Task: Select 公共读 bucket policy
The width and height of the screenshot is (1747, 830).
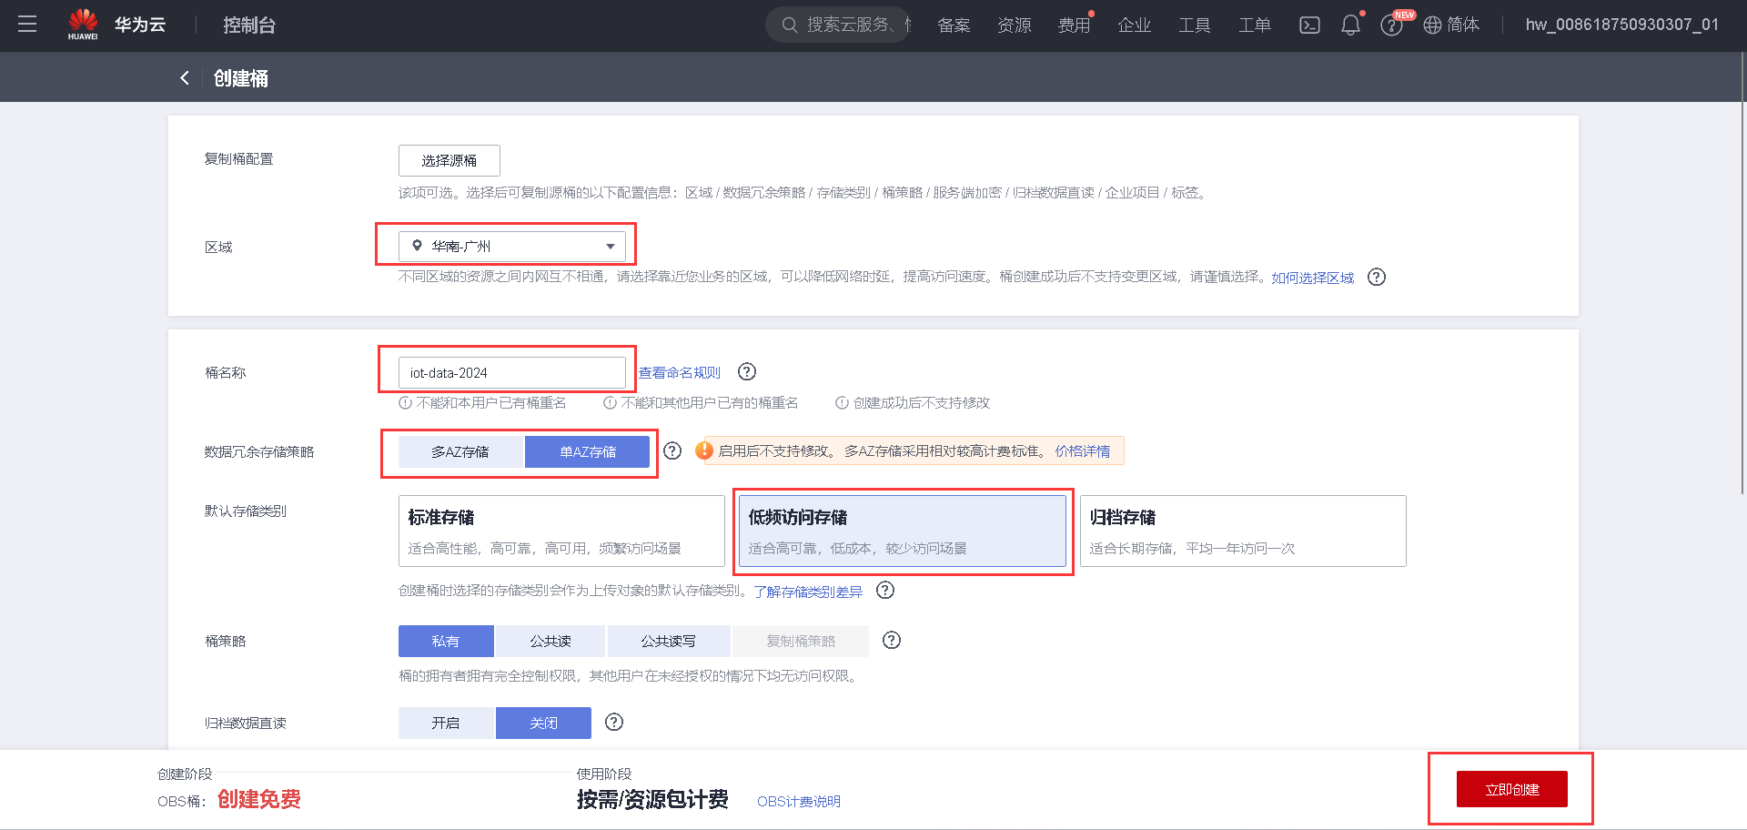Action: (x=550, y=641)
